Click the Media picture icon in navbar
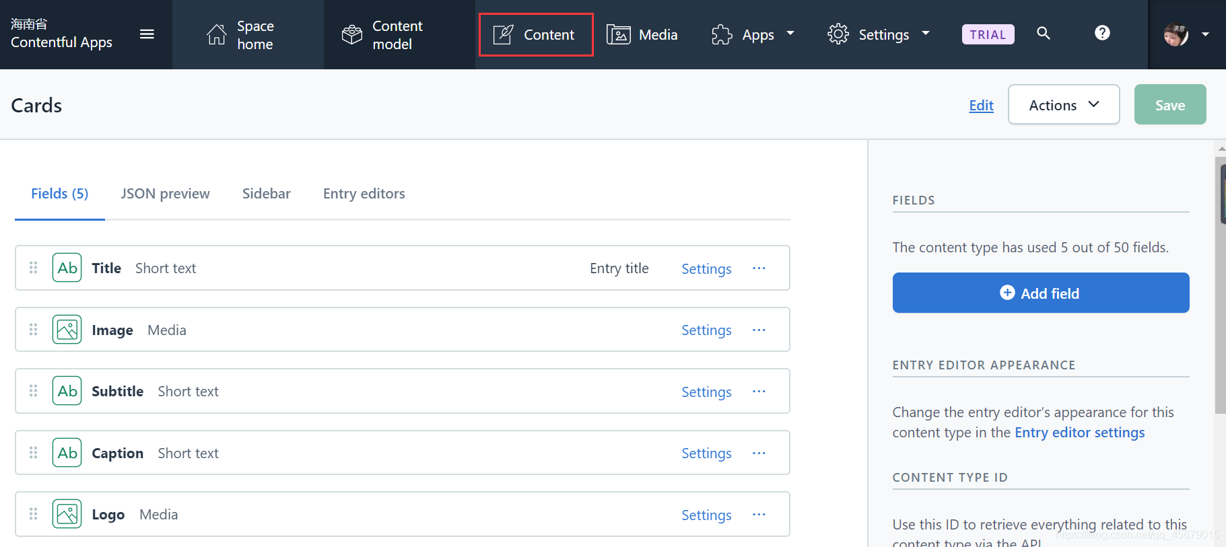The height and width of the screenshot is (547, 1226). pyautogui.click(x=618, y=34)
